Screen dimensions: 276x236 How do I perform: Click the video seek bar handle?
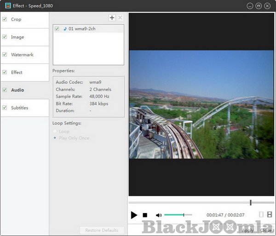pos(251,202)
